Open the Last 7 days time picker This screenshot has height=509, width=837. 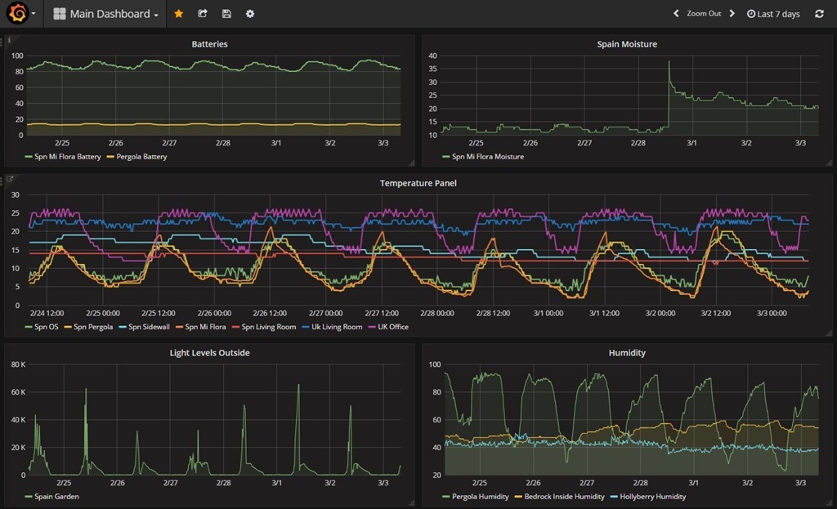point(773,14)
